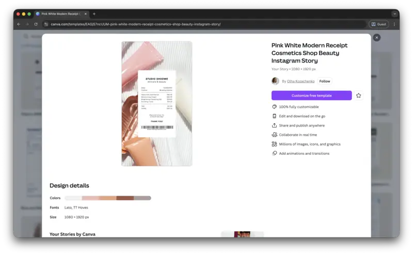
Task: Select the Pink White Modern Receipt tab
Action: 61,14
